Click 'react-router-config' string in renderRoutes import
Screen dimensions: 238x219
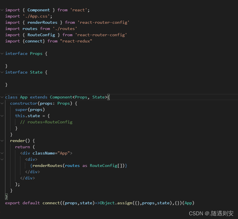[103, 23]
